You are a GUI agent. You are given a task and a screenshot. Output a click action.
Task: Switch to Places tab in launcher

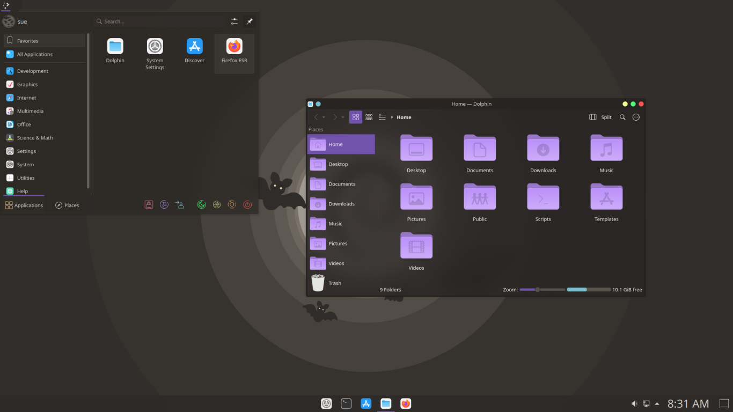[x=67, y=205]
